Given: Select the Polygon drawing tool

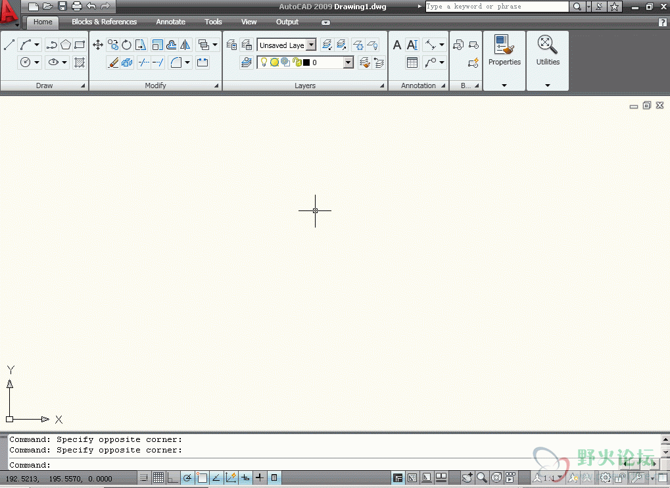Looking at the screenshot, I should [66, 45].
